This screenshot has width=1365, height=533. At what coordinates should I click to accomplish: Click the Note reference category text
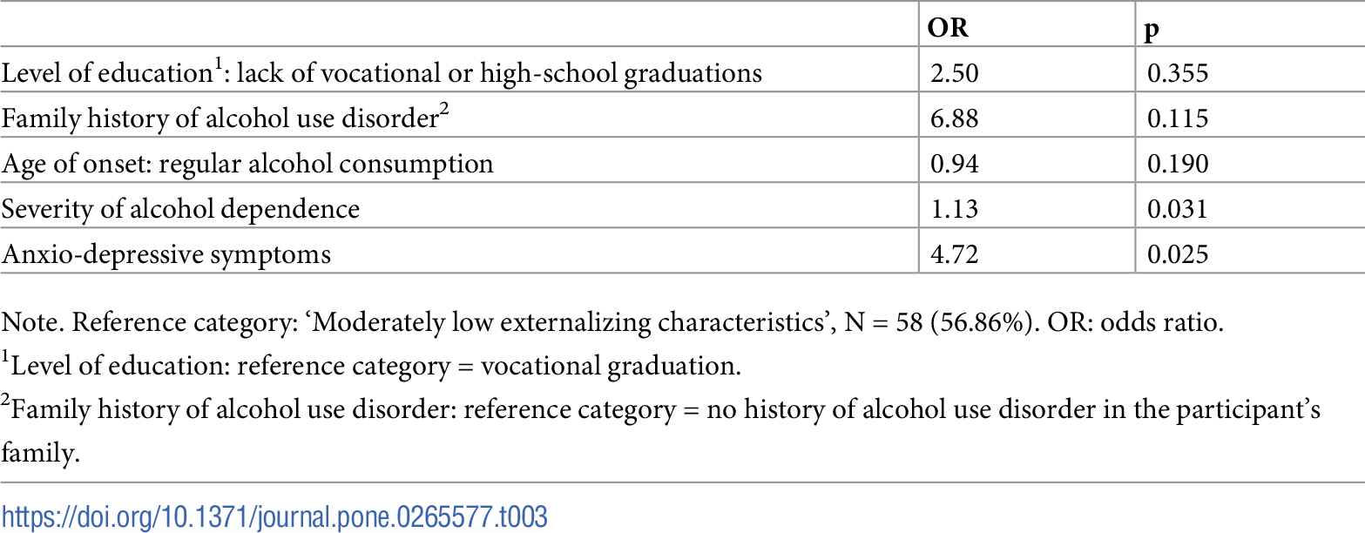coord(612,324)
